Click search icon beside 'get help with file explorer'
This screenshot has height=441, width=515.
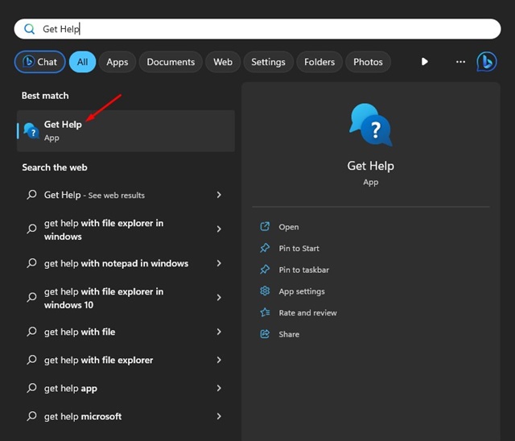(31, 360)
